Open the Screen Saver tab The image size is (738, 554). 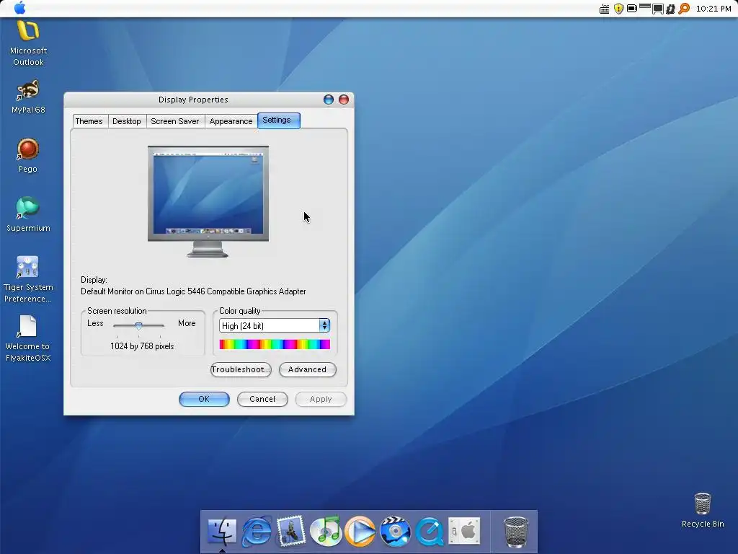click(174, 121)
